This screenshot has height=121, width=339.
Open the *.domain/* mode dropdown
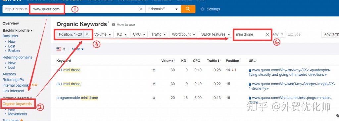point(163,9)
